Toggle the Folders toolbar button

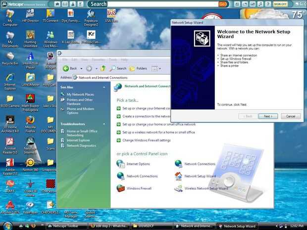pos(138,68)
